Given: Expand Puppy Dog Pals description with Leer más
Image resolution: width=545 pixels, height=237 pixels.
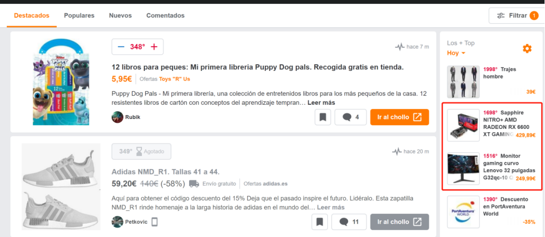Looking at the screenshot, I should pos(321,103).
